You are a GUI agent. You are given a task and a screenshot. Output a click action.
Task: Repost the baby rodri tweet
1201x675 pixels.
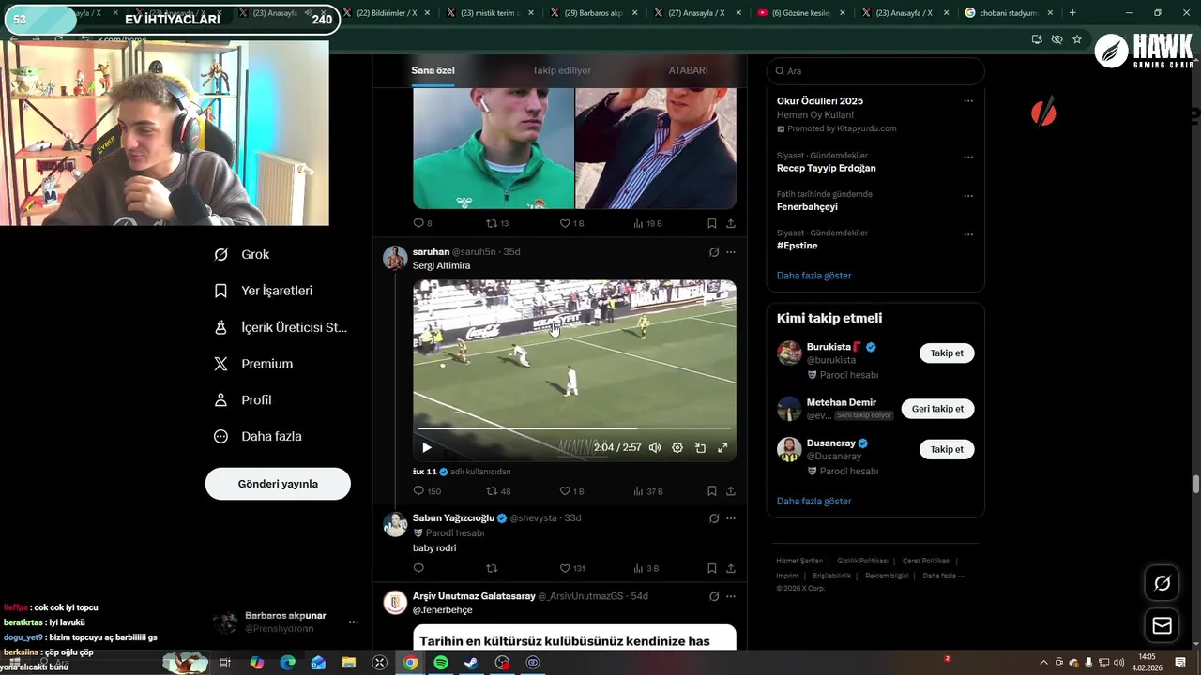(492, 568)
